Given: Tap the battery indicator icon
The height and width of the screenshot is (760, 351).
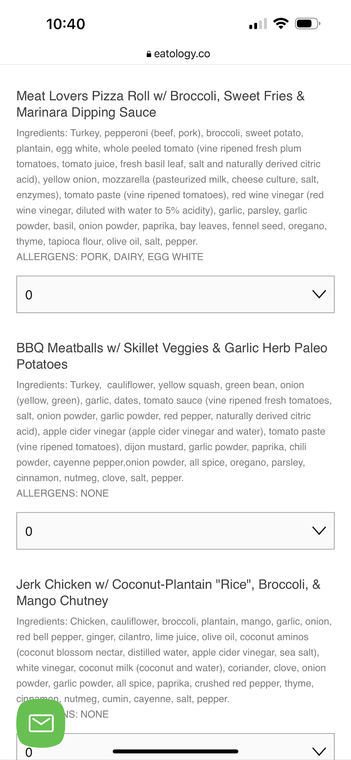Looking at the screenshot, I should (308, 24).
